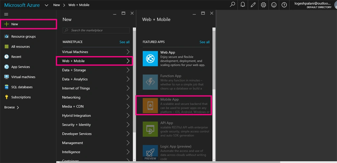Open notifications bell icon

[243, 5]
